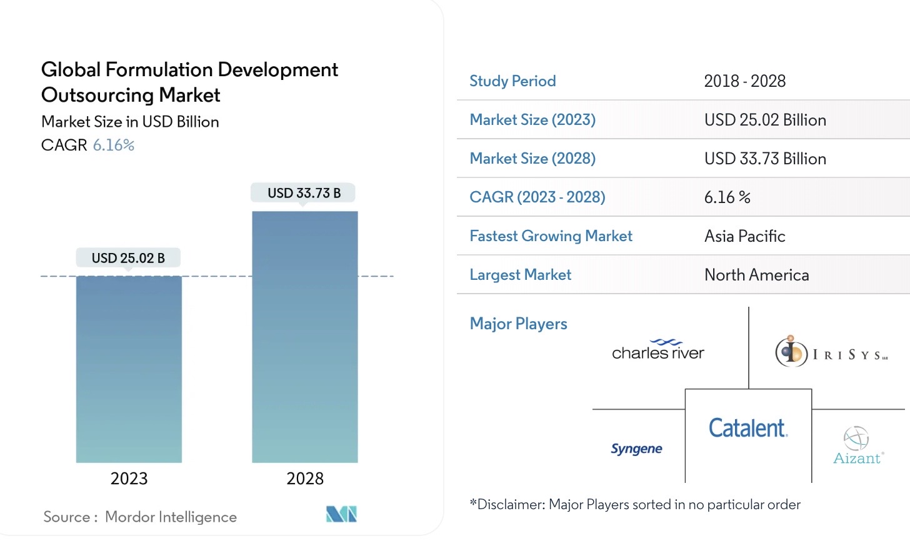
Task: Click the Source: Mordor Intelligence text
Action: tap(140, 517)
